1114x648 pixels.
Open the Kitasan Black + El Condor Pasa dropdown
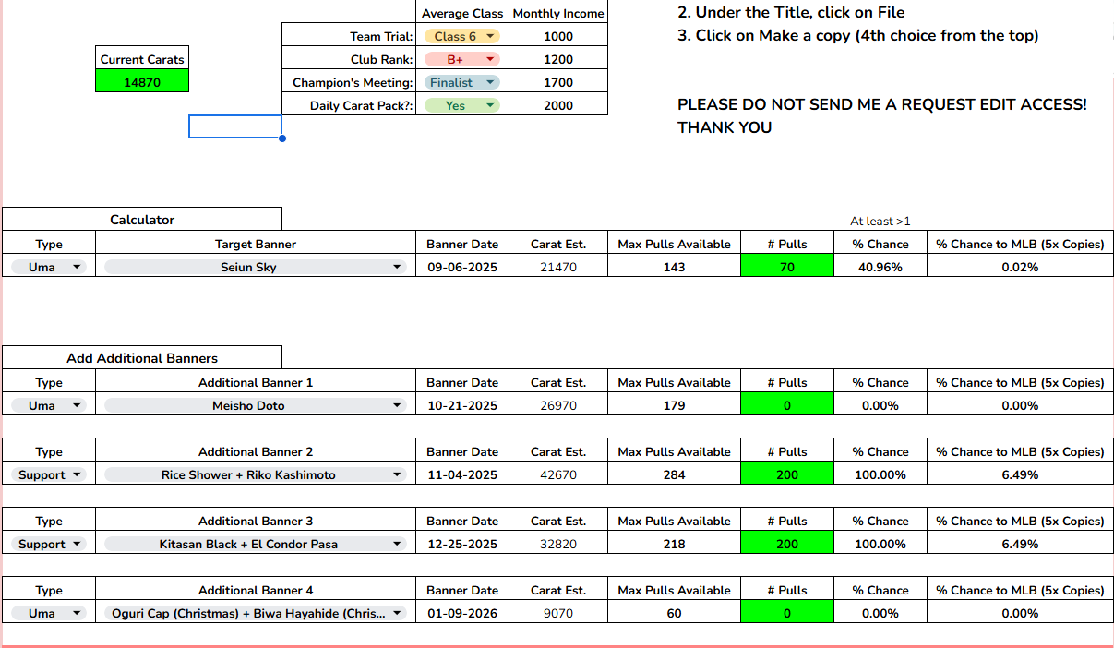[x=256, y=544]
